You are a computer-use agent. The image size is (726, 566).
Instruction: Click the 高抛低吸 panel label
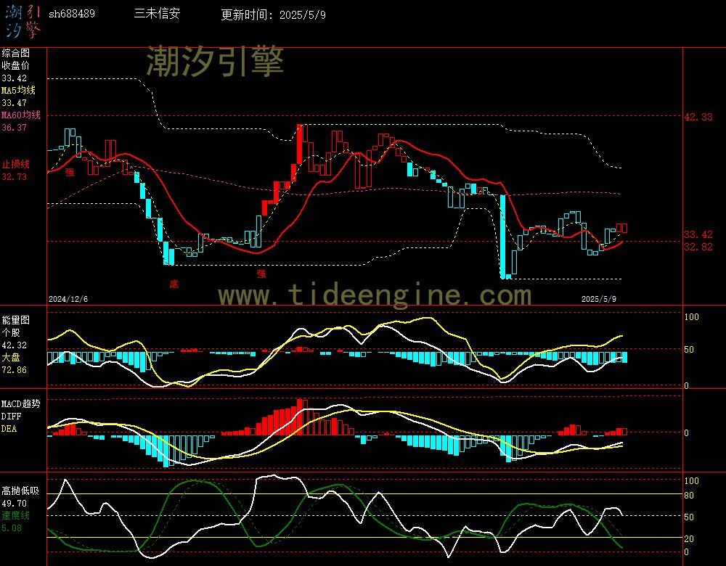coord(20,491)
